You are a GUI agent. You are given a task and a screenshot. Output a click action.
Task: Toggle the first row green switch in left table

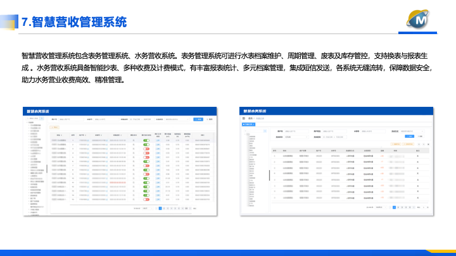pos(146,140)
